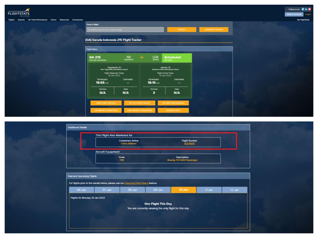The height and width of the screenshot is (238, 318).
Task: Click View Flight Details button
Action: coord(106,103)
